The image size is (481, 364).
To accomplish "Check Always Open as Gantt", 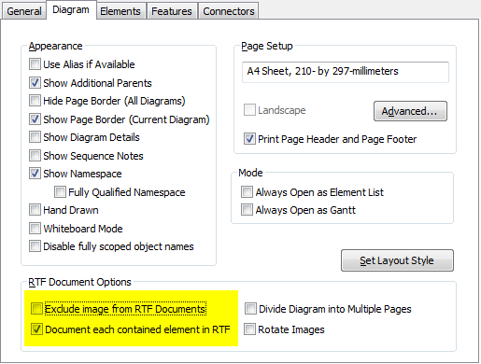I will (x=247, y=210).
